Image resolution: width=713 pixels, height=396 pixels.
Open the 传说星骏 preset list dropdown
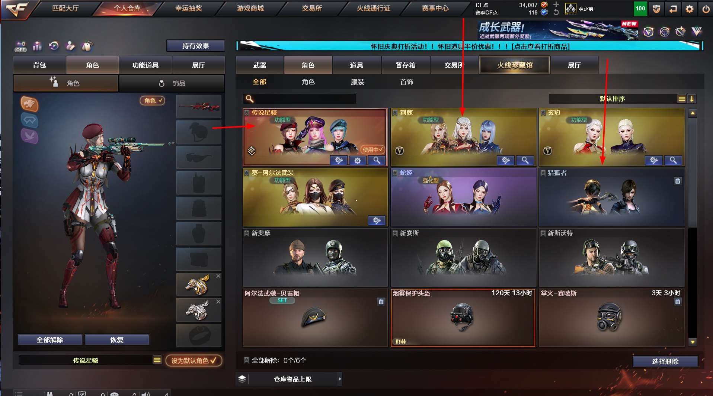(157, 360)
